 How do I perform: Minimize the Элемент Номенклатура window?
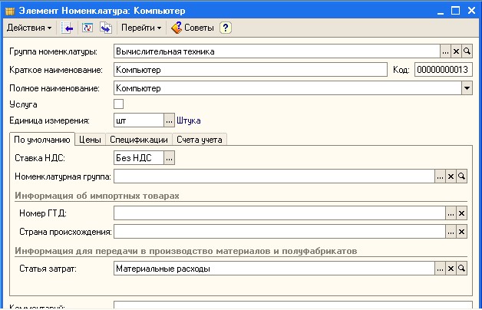[441, 11]
